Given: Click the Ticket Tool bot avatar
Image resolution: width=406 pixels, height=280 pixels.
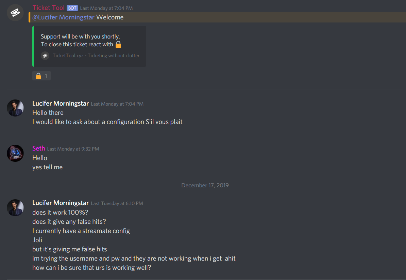Looking at the screenshot, I should click(15, 13).
